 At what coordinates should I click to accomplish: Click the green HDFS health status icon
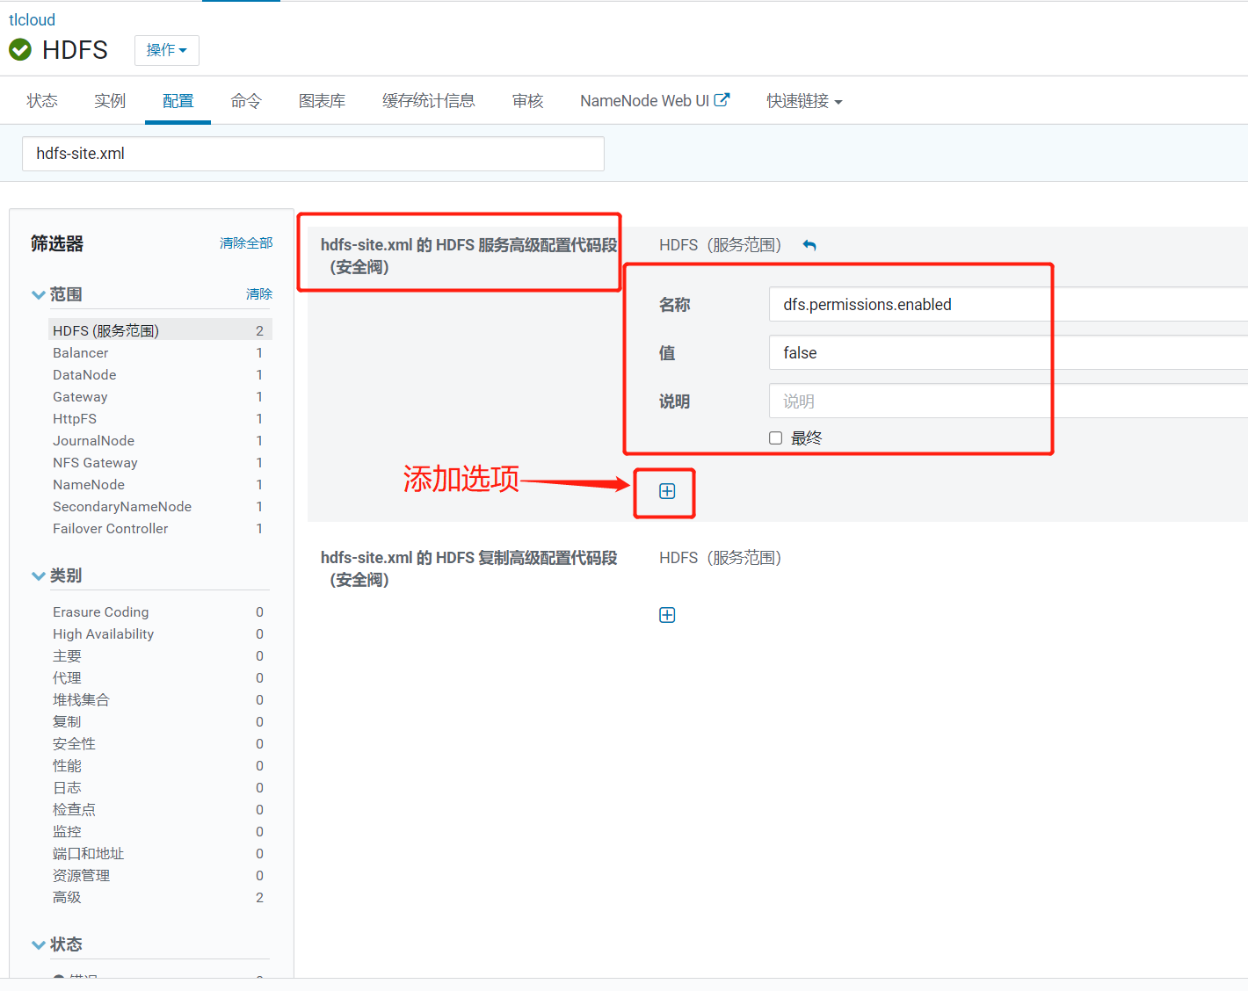click(19, 50)
